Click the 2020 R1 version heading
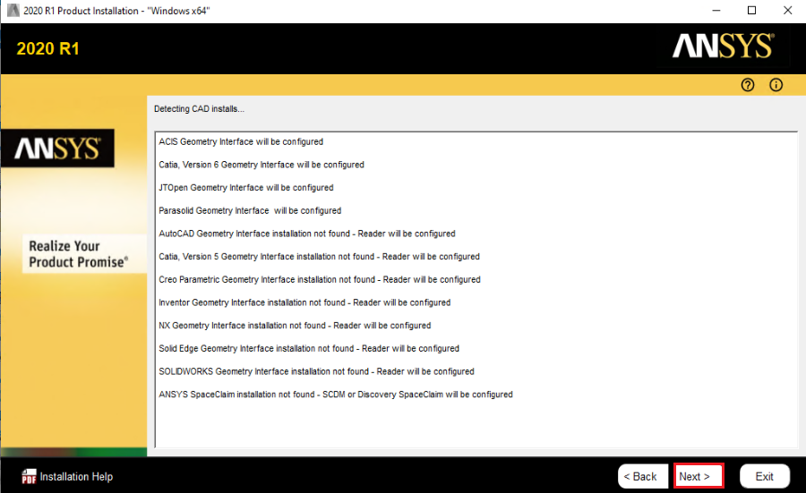 point(47,49)
